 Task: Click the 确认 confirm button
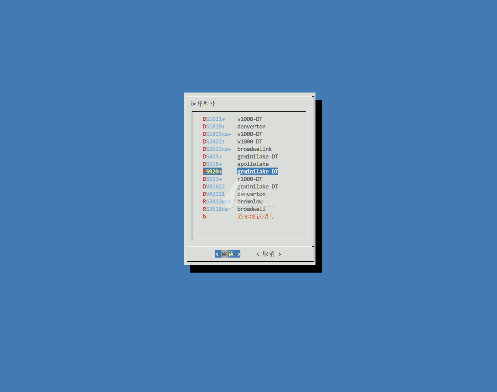coord(228,254)
